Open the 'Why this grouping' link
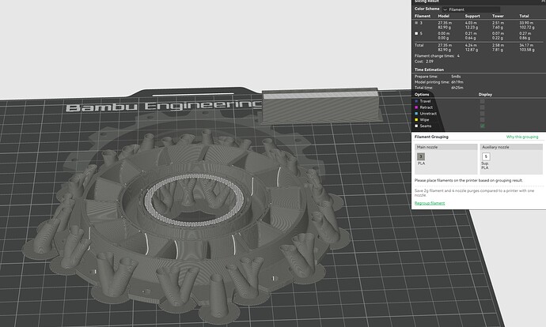 [522, 137]
